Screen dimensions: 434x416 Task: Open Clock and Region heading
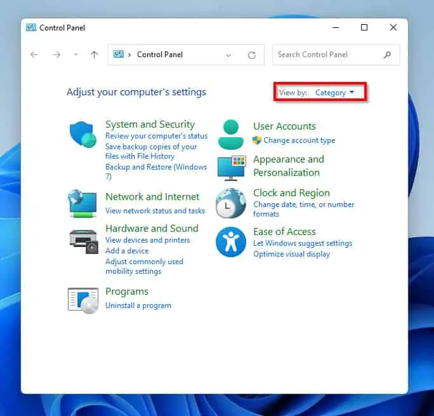pos(291,193)
